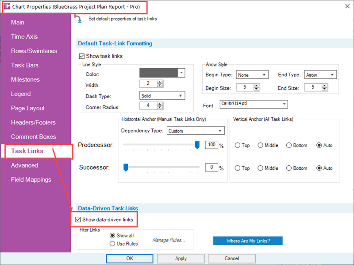Uncheck the Show task links checkbox
Image resolution: width=354 pixels, height=265 pixels.
point(81,56)
